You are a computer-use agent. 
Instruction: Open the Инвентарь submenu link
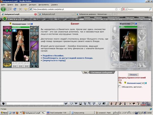[88, 19]
